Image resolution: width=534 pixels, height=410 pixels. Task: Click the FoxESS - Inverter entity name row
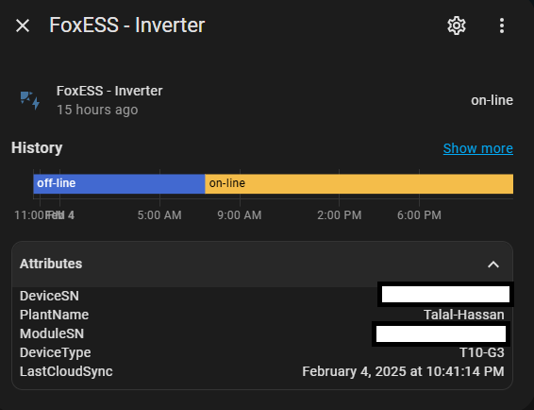pyautogui.click(x=109, y=91)
